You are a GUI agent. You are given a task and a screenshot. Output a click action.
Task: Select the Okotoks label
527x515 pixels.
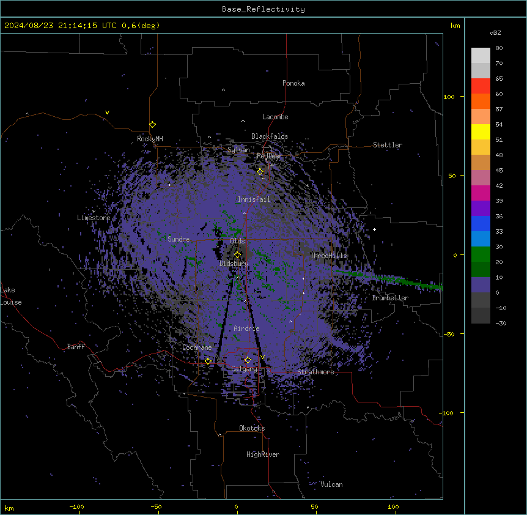pos(252,428)
